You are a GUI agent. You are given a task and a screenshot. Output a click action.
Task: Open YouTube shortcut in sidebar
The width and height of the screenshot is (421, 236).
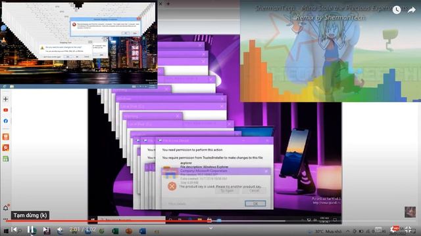click(6, 110)
